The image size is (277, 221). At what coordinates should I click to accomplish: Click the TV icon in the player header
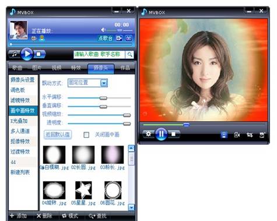[128, 38]
